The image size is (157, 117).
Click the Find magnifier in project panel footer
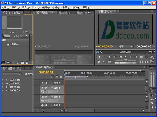click(x=18, y=63)
